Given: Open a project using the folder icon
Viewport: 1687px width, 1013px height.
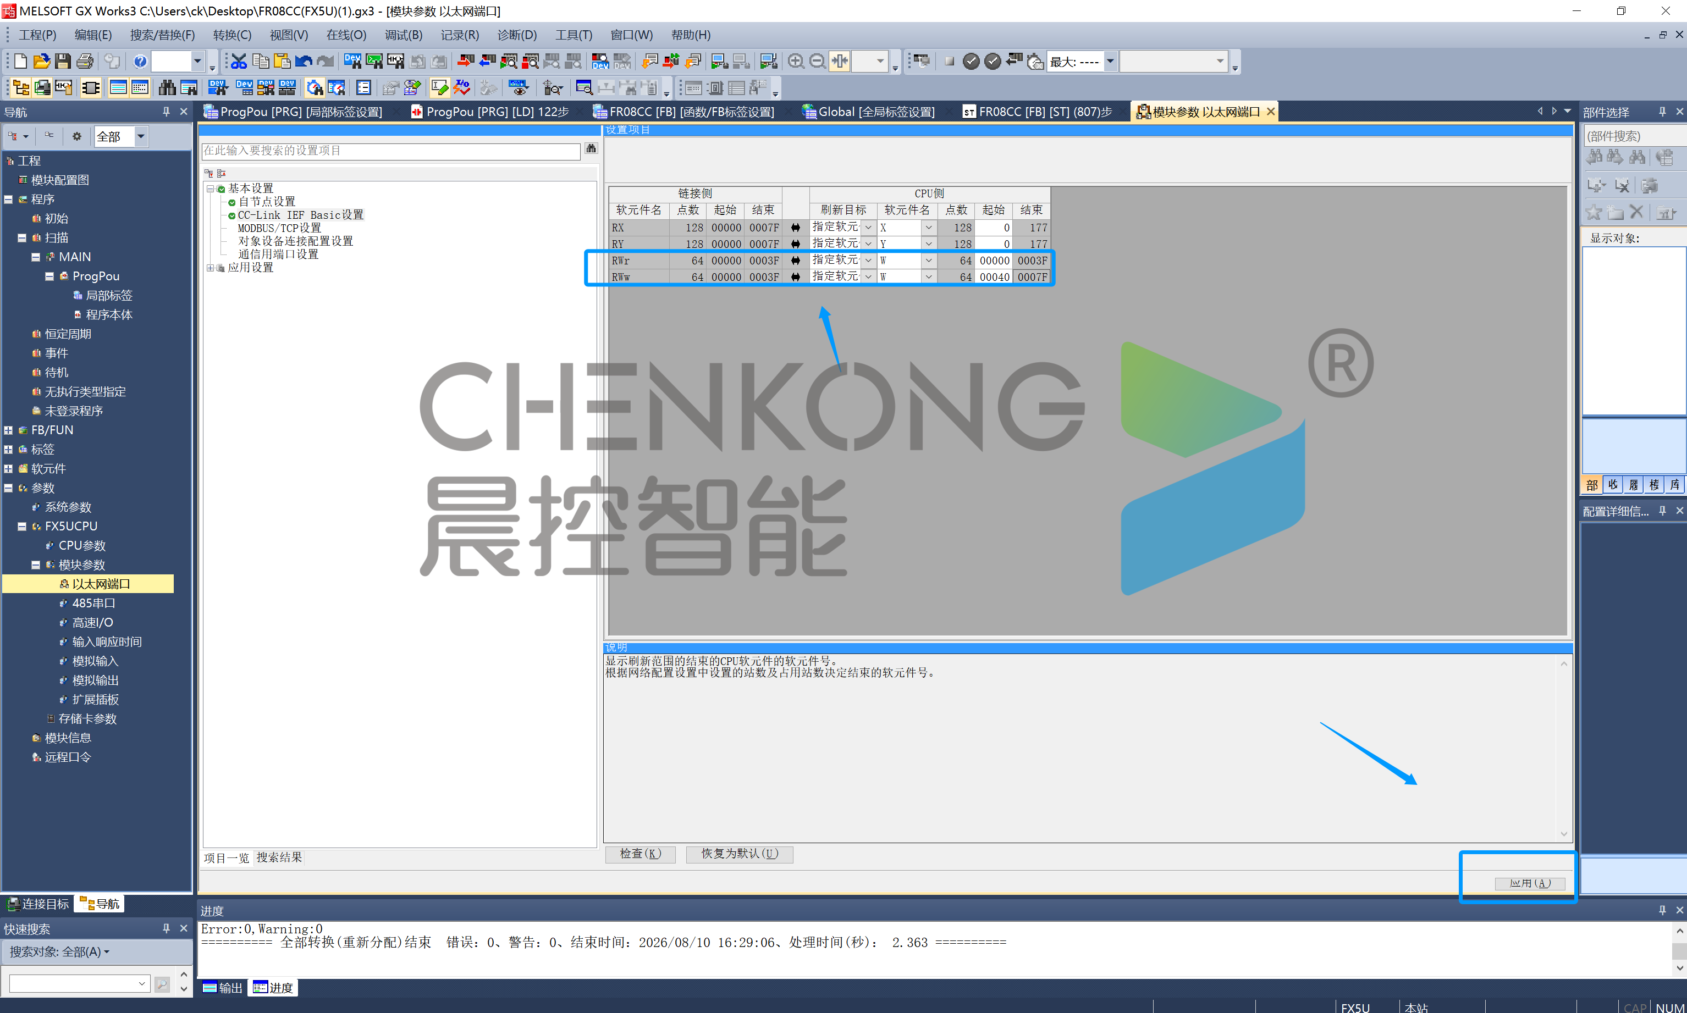Looking at the screenshot, I should tap(42, 62).
